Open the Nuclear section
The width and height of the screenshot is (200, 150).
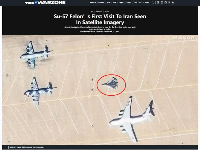tap(138, 3)
